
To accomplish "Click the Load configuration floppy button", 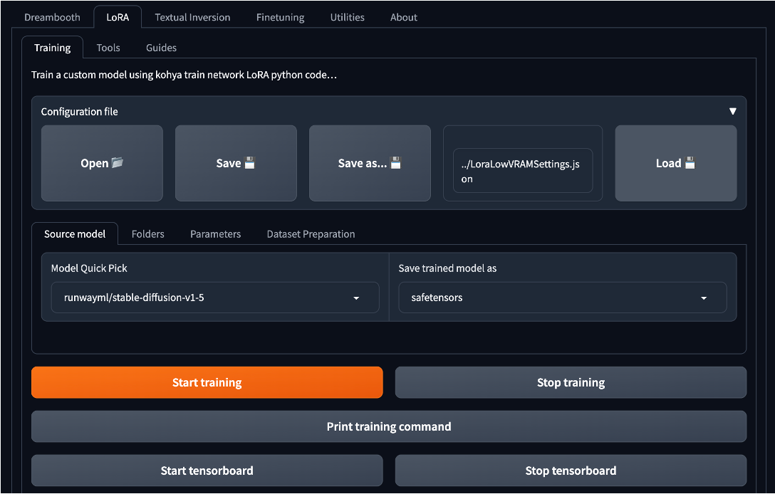I will 675,163.
